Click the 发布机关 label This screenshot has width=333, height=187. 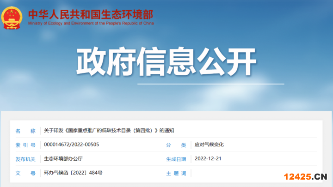[x=25, y=159]
